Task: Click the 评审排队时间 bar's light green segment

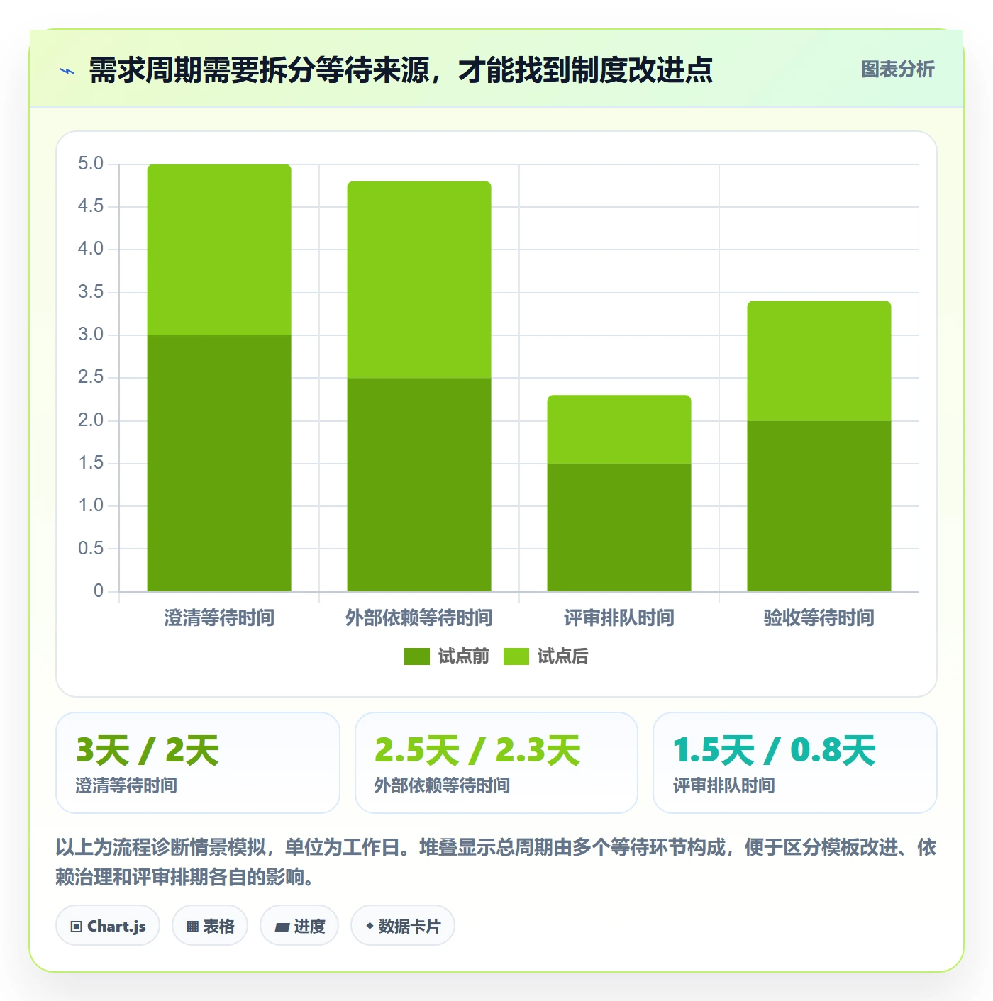Action: pos(619,429)
